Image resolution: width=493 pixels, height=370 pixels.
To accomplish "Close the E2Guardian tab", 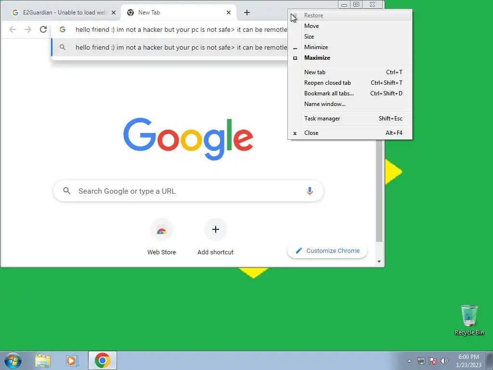I will 114,13.
